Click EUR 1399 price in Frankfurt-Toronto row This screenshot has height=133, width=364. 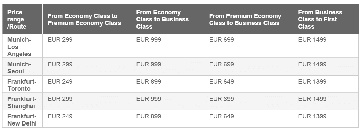click(312, 82)
